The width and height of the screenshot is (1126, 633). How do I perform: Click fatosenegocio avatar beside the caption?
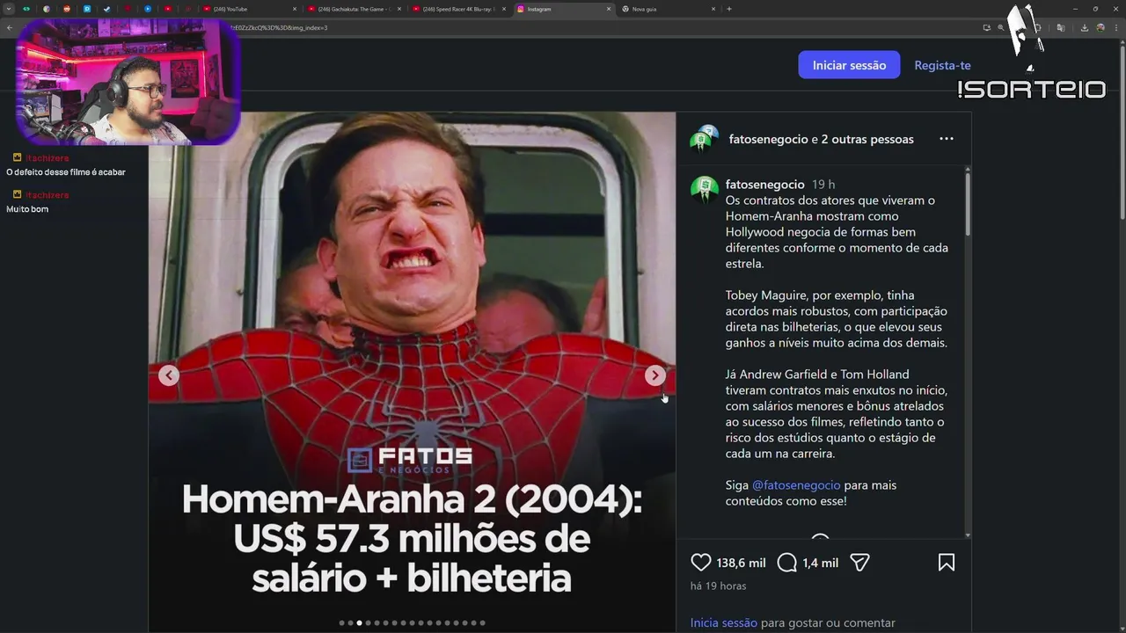tap(705, 189)
